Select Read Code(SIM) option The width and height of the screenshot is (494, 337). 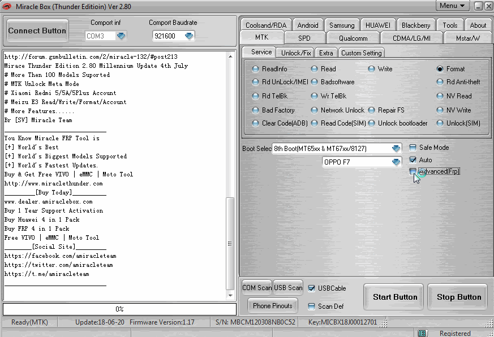(x=314, y=123)
